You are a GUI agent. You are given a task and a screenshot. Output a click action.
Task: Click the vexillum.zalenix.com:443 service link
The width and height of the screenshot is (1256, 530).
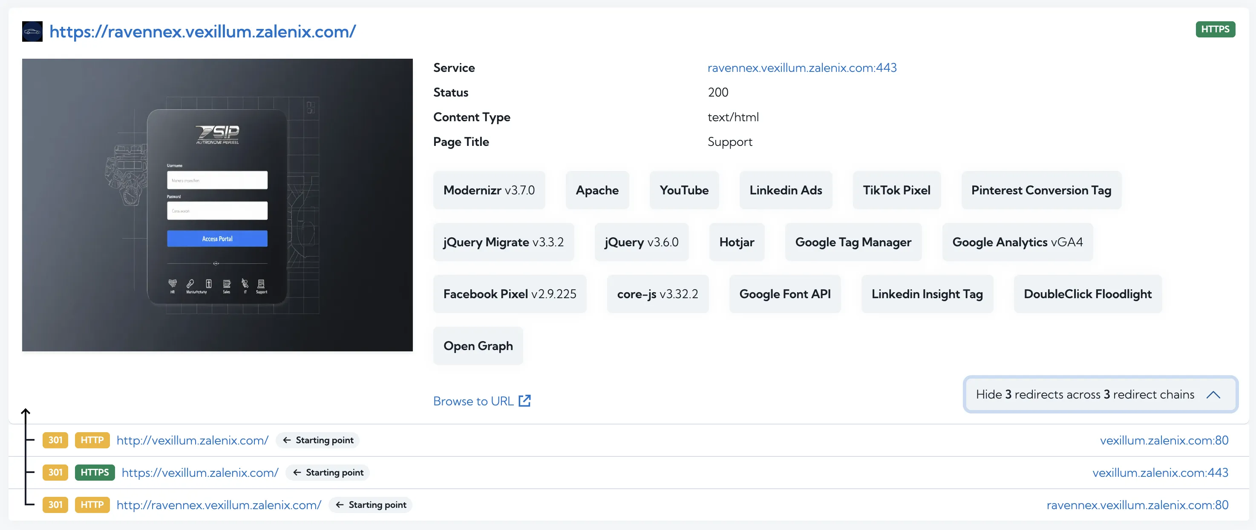(1160, 473)
